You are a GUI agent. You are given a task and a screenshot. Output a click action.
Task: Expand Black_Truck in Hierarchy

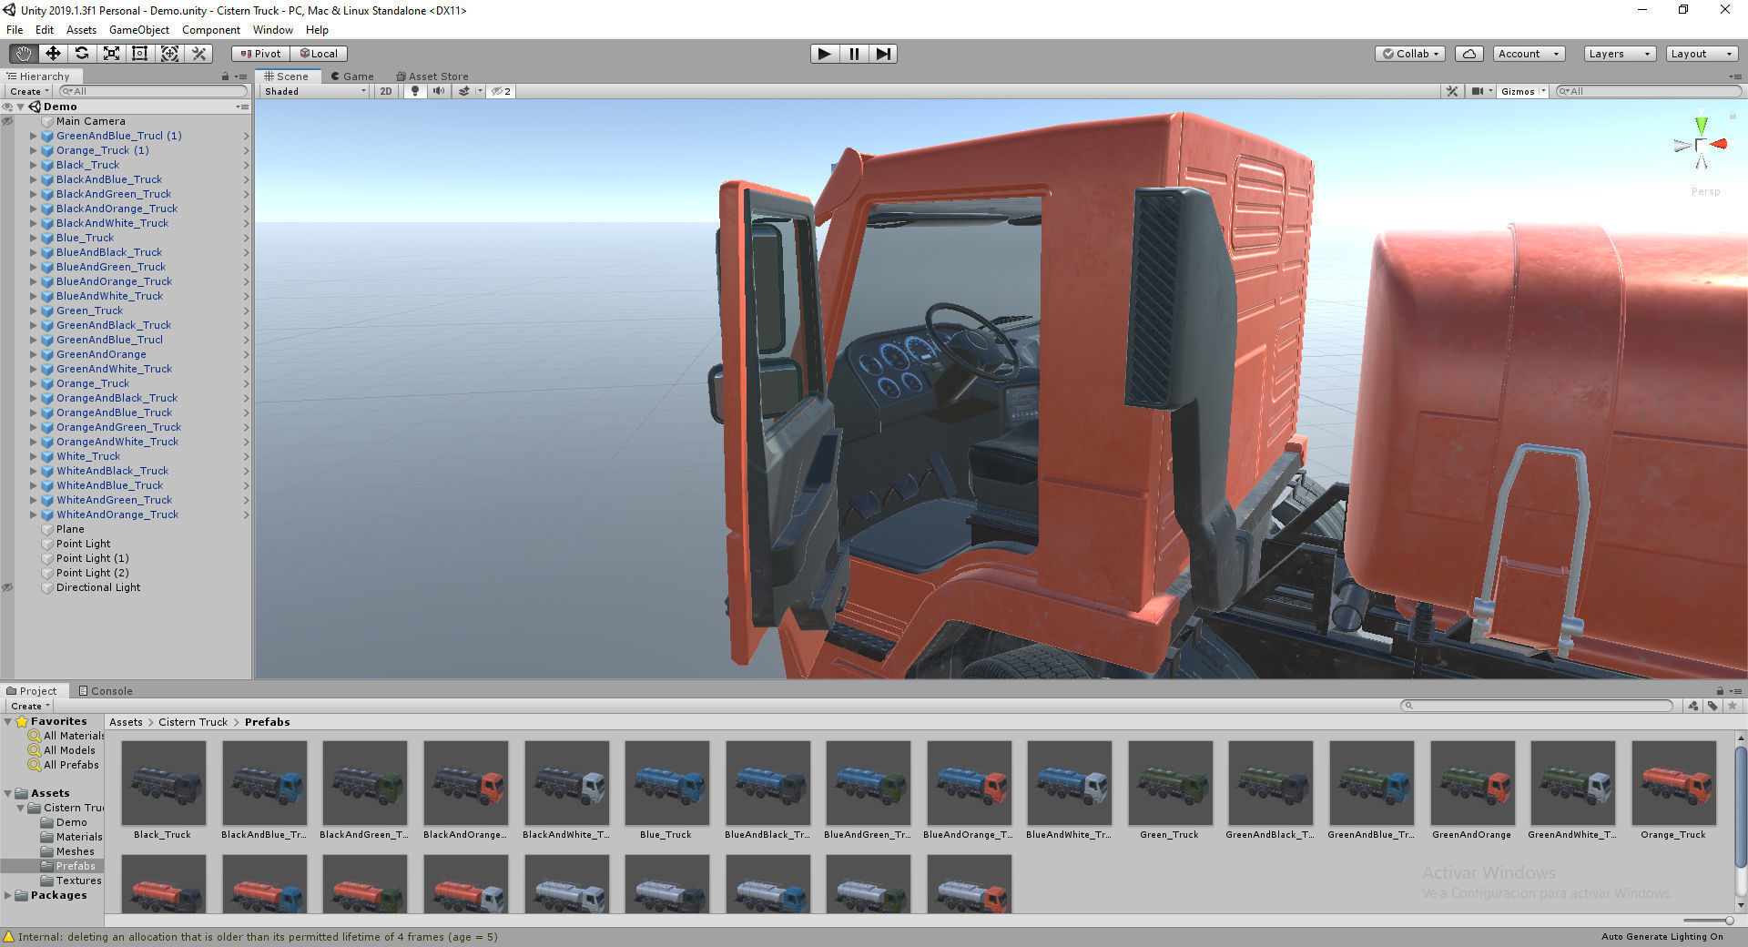click(x=34, y=165)
